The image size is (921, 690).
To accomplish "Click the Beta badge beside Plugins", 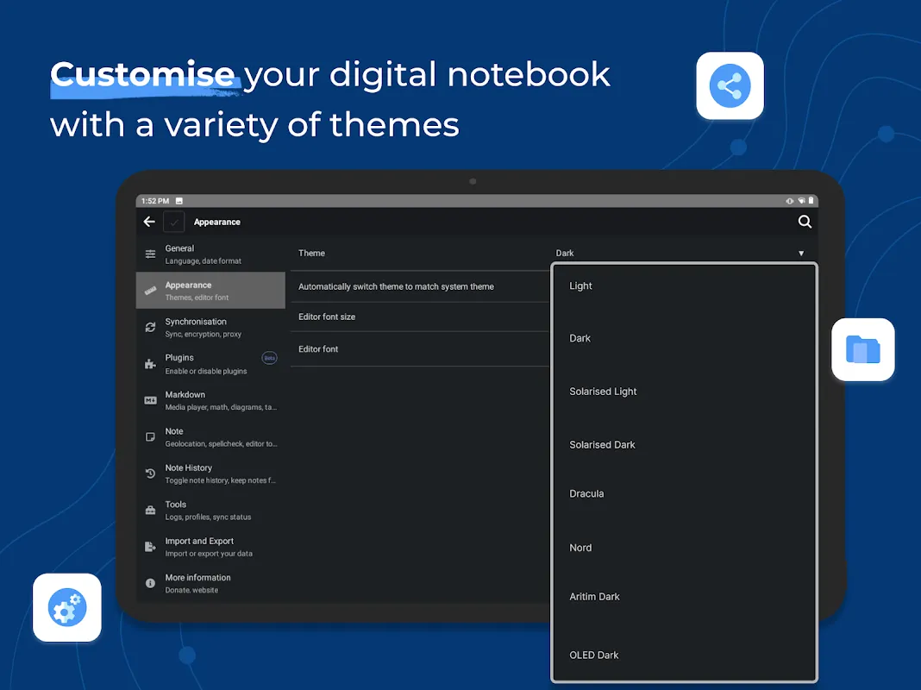I will click(x=269, y=358).
